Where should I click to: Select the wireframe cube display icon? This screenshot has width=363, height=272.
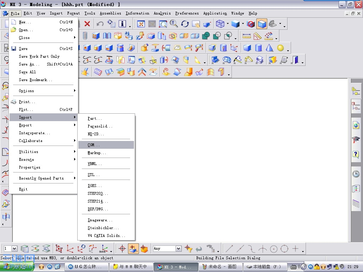[x=220, y=24]
